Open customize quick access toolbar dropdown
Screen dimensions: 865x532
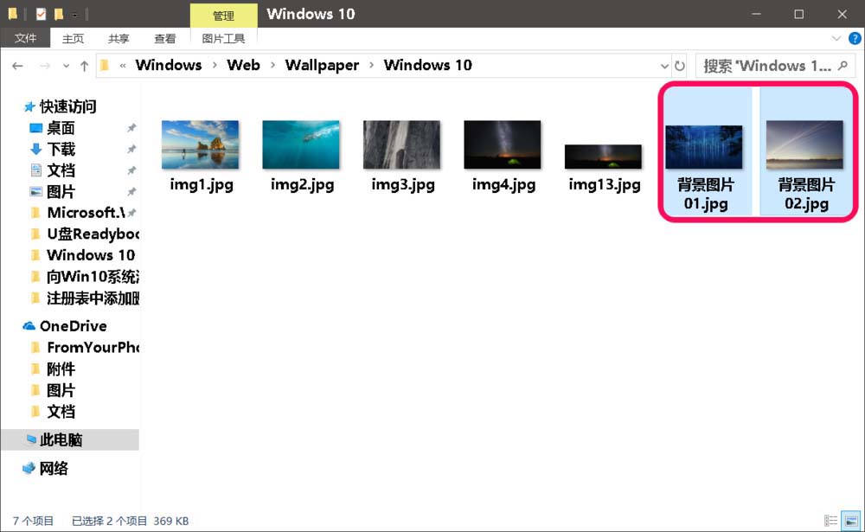(74, 15)
